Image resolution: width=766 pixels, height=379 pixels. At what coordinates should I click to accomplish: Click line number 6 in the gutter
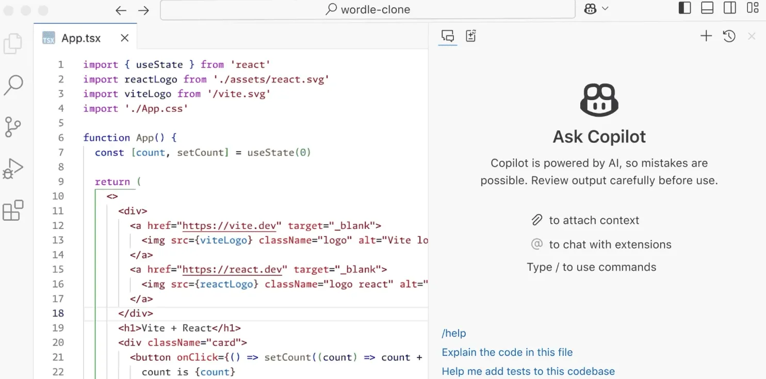coord(61,138)
